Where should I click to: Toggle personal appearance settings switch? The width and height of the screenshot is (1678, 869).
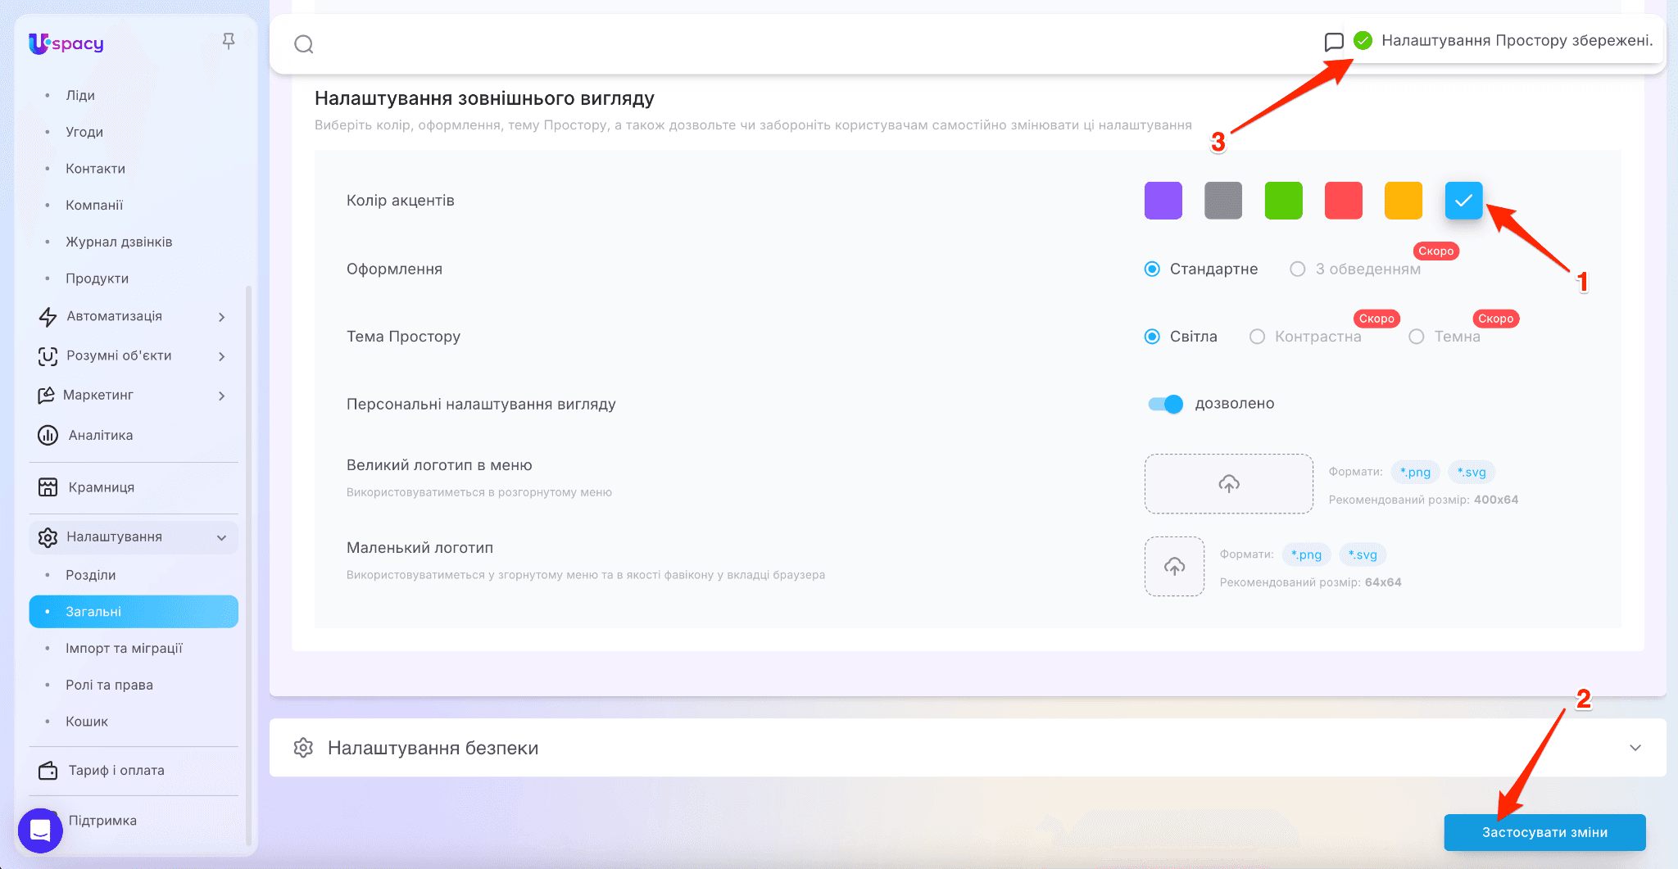(x=1165, y=404)
